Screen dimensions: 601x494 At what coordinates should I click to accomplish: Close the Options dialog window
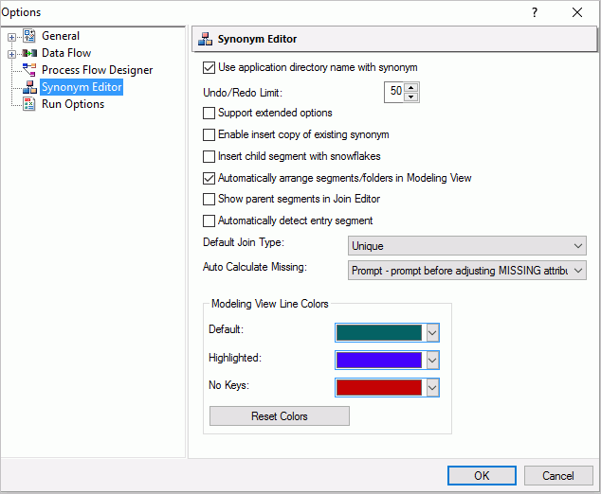coord(577,12)
